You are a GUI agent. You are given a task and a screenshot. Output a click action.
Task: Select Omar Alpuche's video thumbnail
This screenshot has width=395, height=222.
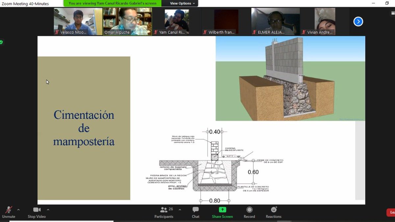127,20
